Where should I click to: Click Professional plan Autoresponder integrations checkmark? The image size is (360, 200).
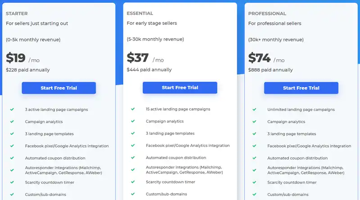pos(254,170)
